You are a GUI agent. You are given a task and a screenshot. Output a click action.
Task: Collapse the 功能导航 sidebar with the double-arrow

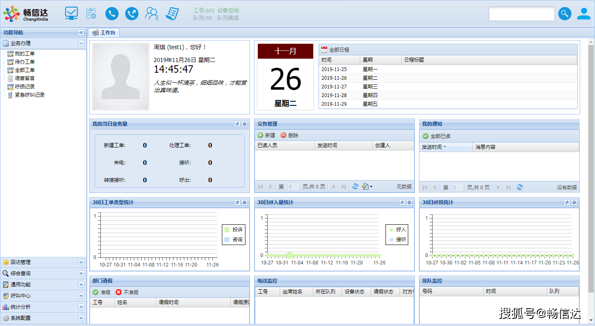pos(81,33)
